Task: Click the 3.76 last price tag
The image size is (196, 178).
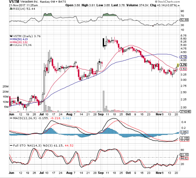Action: tap(184, 65)
